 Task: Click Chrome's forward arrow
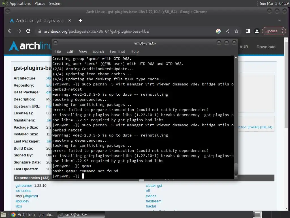[x=19, y=31]
